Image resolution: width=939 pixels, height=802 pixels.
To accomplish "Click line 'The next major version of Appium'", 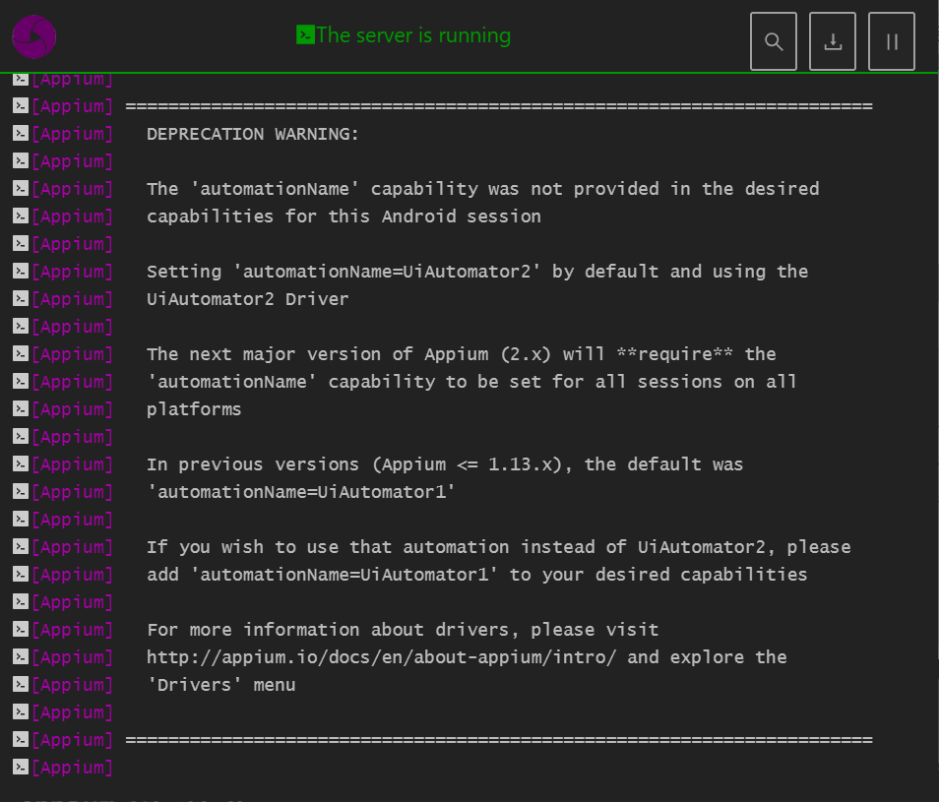I will click(461, 353).
